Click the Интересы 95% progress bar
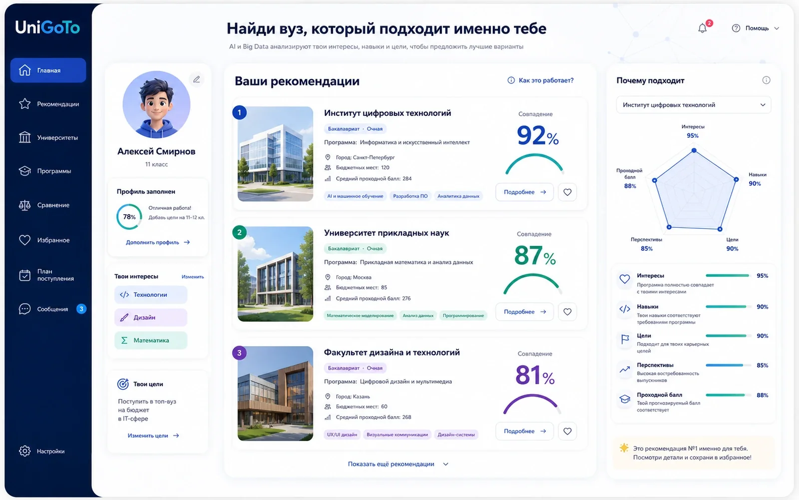The width and height of the screenshot is (799, 500). tap(727, 276)
